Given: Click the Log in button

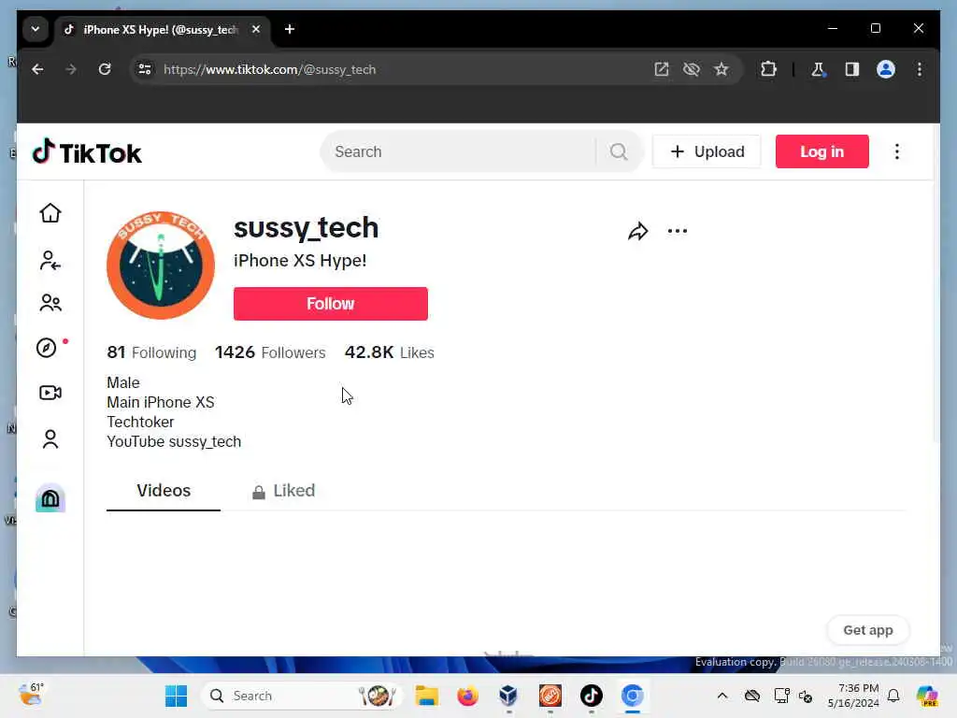Looking at the screenshot, I should 821,151.
